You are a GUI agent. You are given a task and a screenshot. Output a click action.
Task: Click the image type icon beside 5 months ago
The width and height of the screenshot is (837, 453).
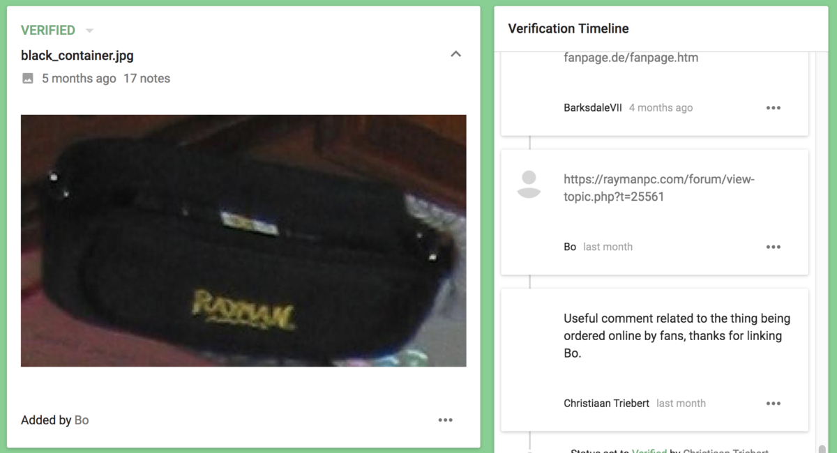[28, 79]
